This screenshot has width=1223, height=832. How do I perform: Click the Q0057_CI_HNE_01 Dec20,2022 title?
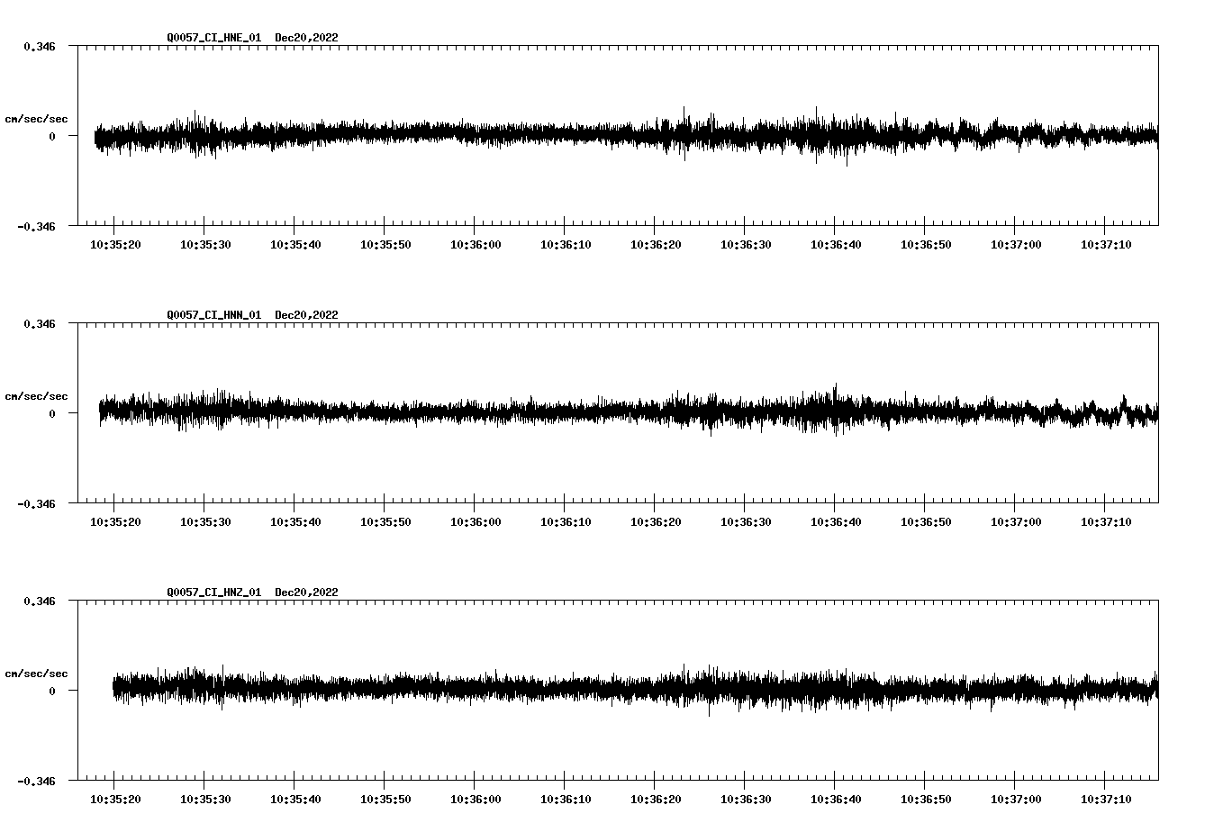[252, 38]
